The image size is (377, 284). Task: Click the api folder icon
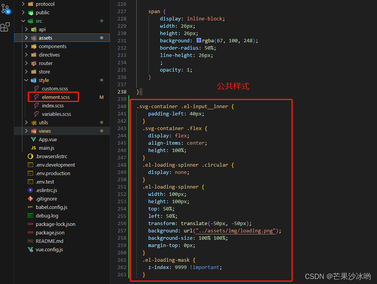pyautogui.click(x=34, y=29)
